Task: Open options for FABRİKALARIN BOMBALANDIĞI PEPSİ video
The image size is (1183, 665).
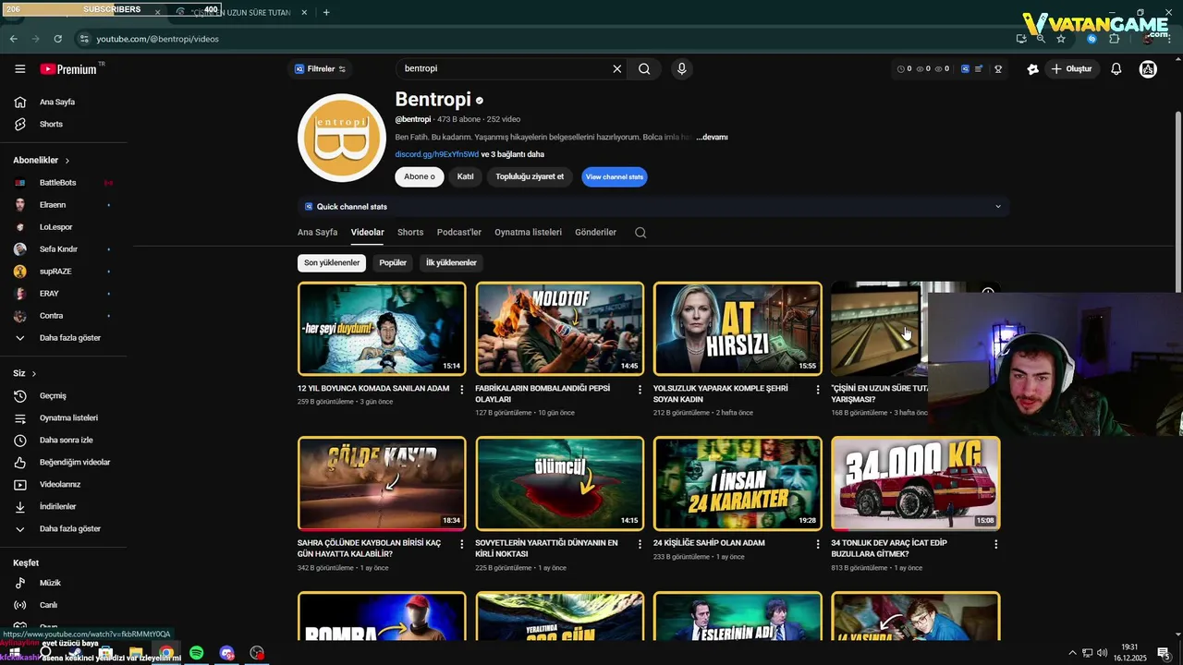Action: point(640,390)
